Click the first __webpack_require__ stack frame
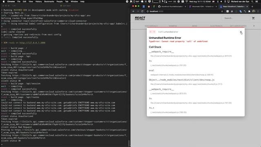Screen dimensions: 261x147 [x=161, y=52]
